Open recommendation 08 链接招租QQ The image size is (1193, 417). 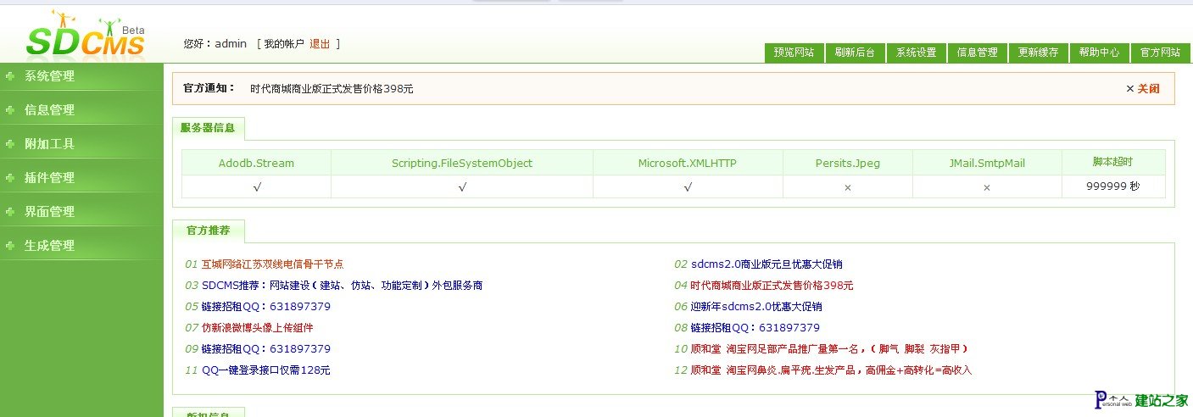[755, 328]
